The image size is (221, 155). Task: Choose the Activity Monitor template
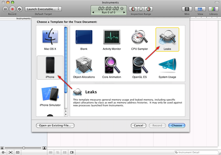coord(112,40)
